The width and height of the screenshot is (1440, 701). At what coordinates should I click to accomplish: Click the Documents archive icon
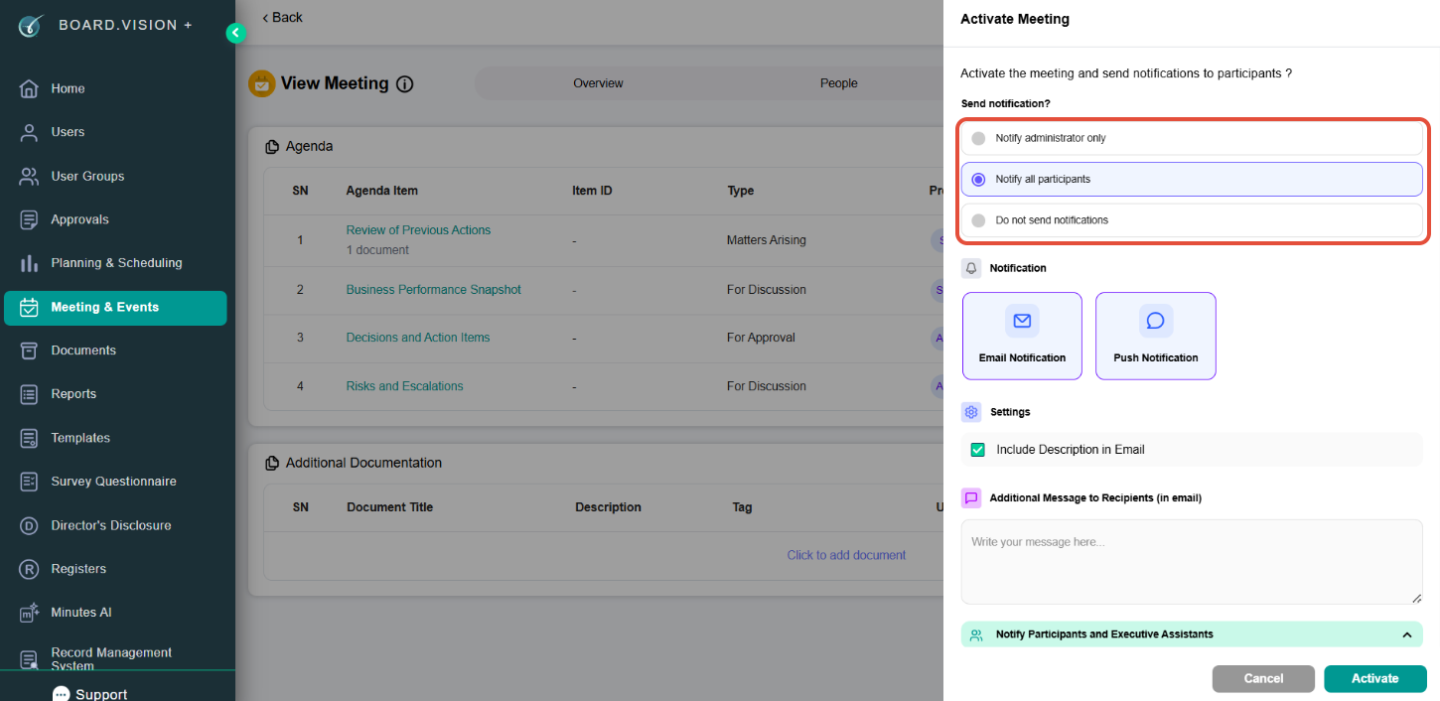tap(29, 350)
